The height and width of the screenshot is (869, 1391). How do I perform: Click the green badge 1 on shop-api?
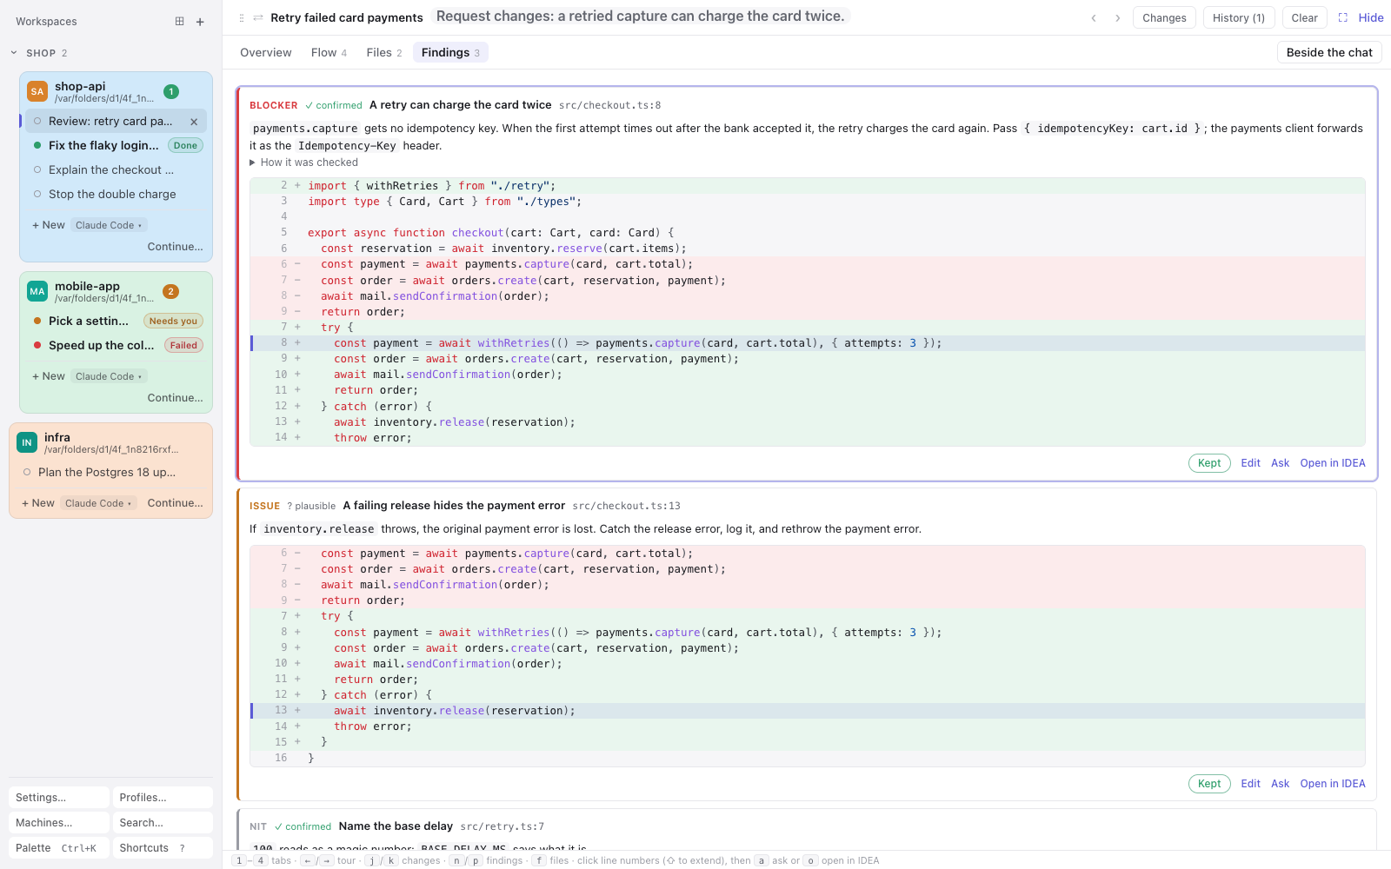click(x=171, y=91)
